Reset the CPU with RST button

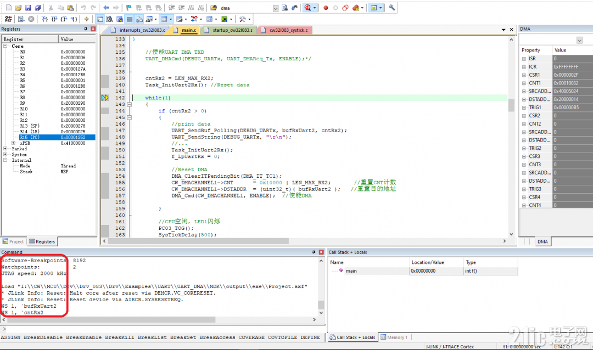coord(8,19)
